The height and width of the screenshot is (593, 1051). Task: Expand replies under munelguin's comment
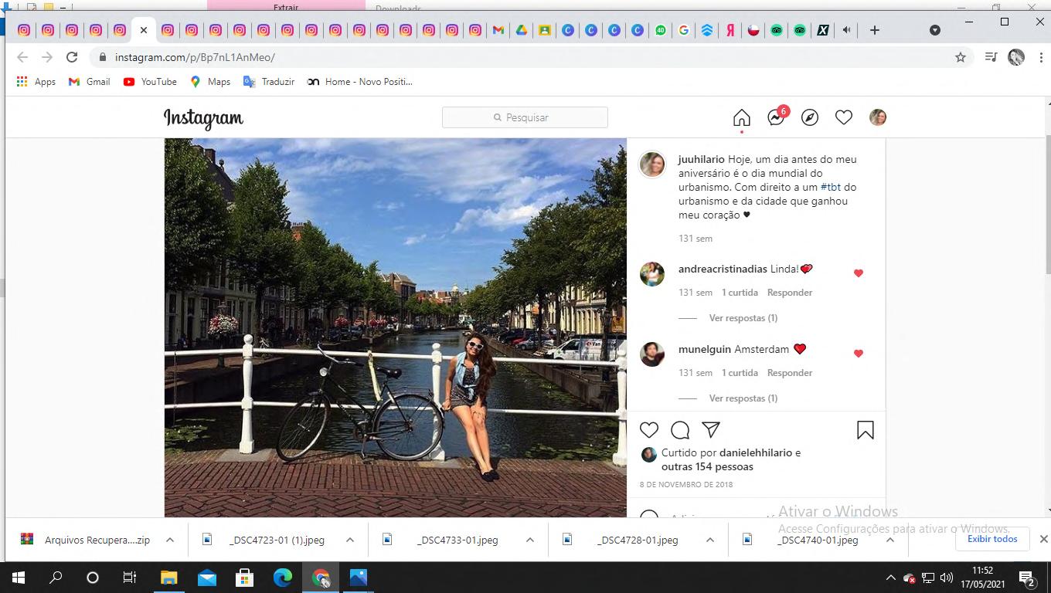pyautogui.click(x=743, y=398)
